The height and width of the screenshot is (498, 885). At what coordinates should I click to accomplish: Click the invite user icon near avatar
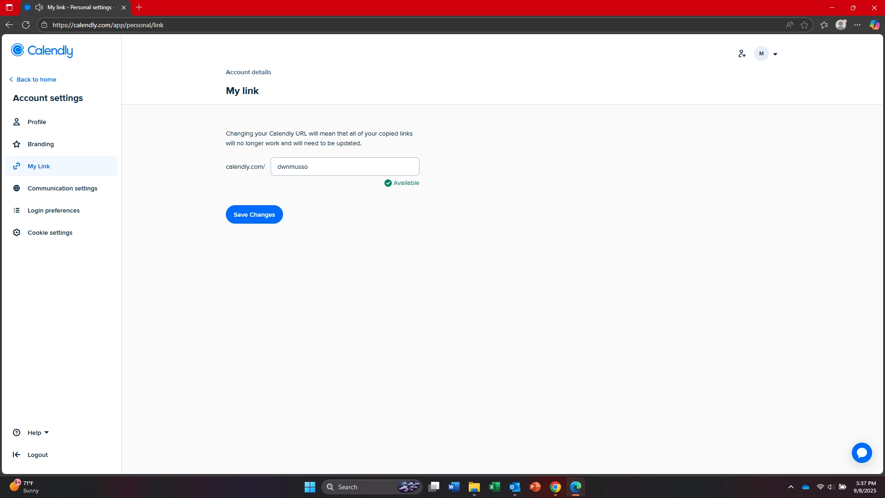pos(742,54)
